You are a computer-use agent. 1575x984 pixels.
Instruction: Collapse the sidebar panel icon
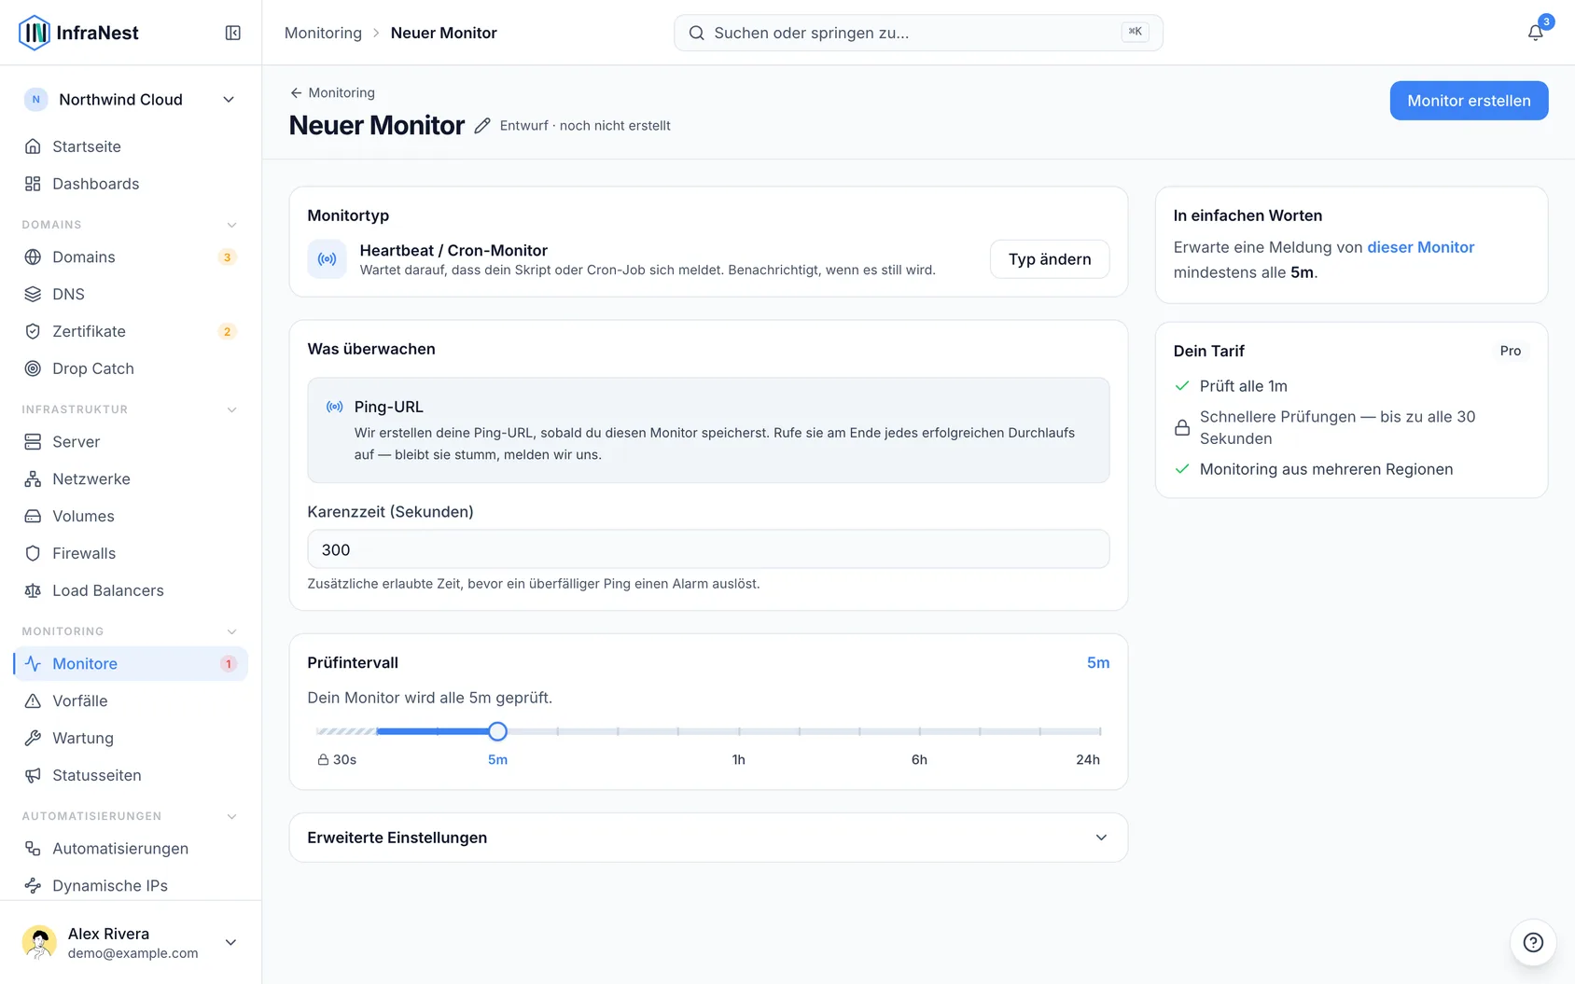(233, 33)
